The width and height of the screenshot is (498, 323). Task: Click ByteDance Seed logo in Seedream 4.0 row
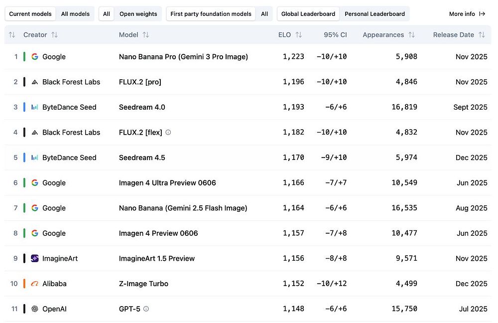click(x=35, y=107)
